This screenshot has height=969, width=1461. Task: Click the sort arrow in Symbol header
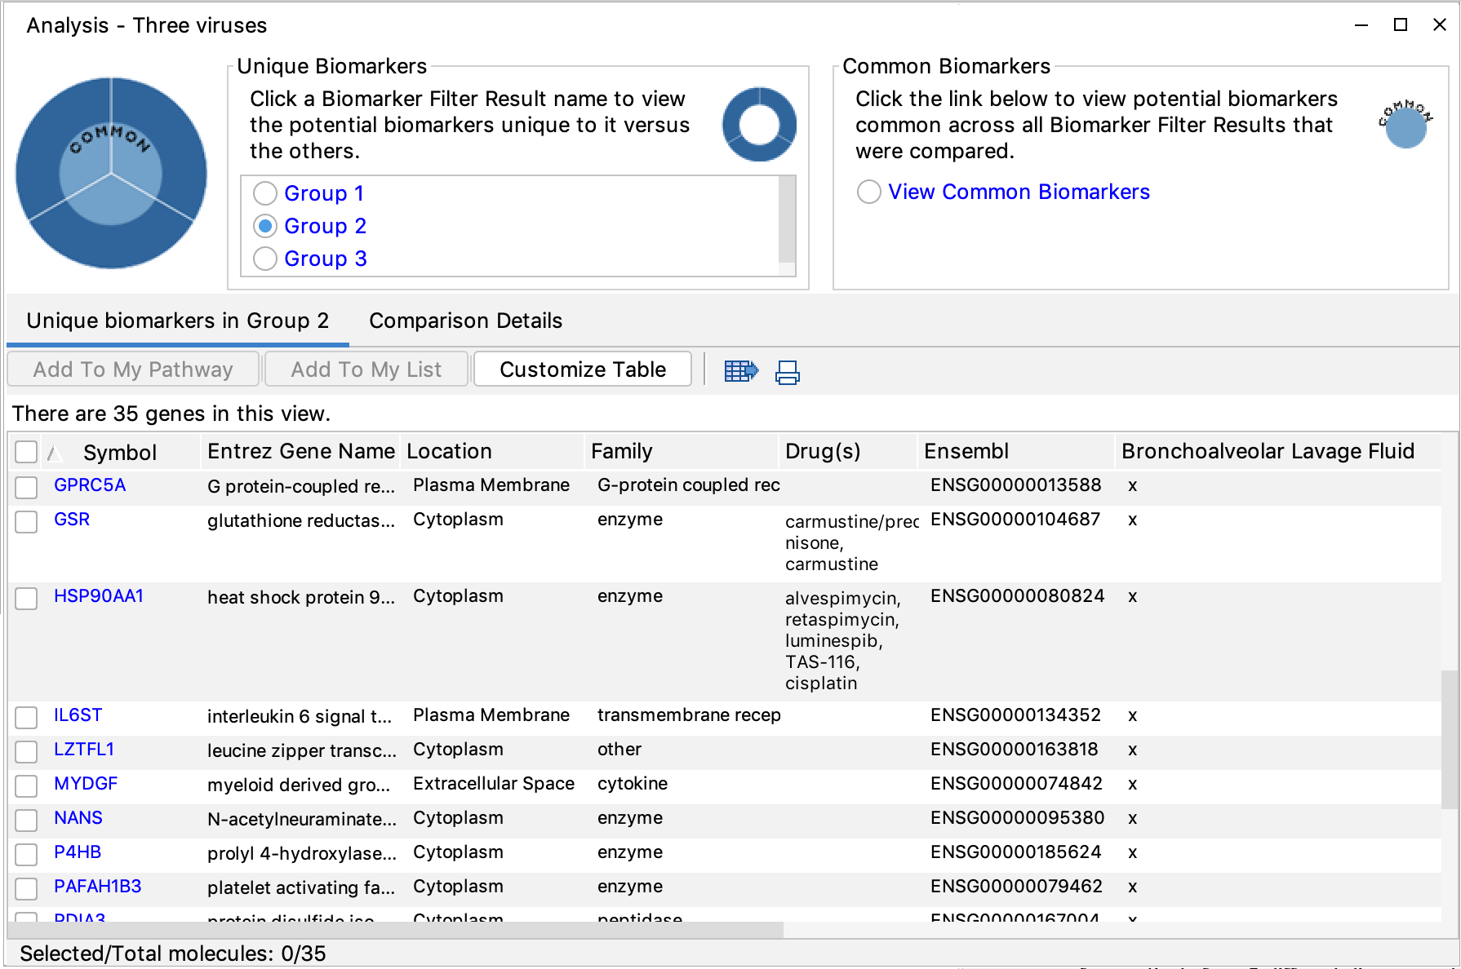55,453
